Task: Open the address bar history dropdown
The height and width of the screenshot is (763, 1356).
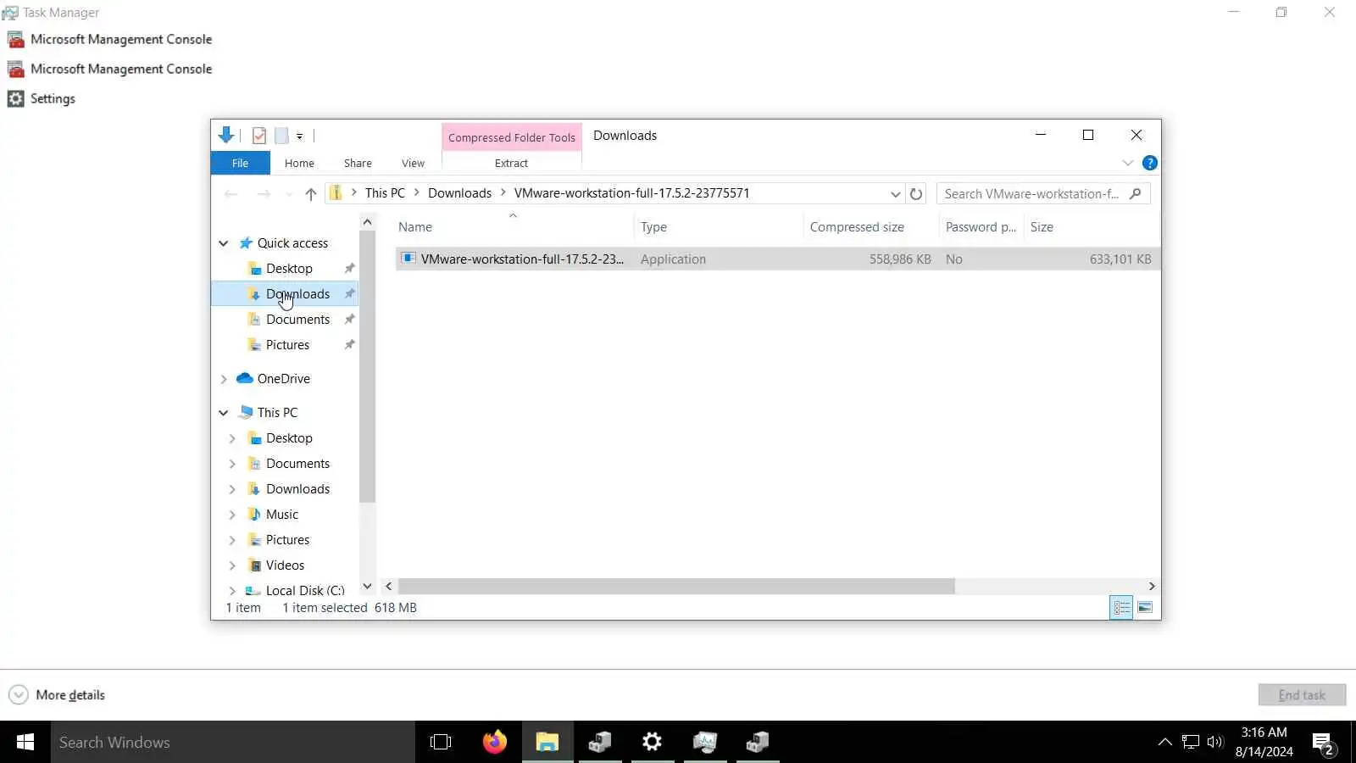Action: tap(895, 194)
